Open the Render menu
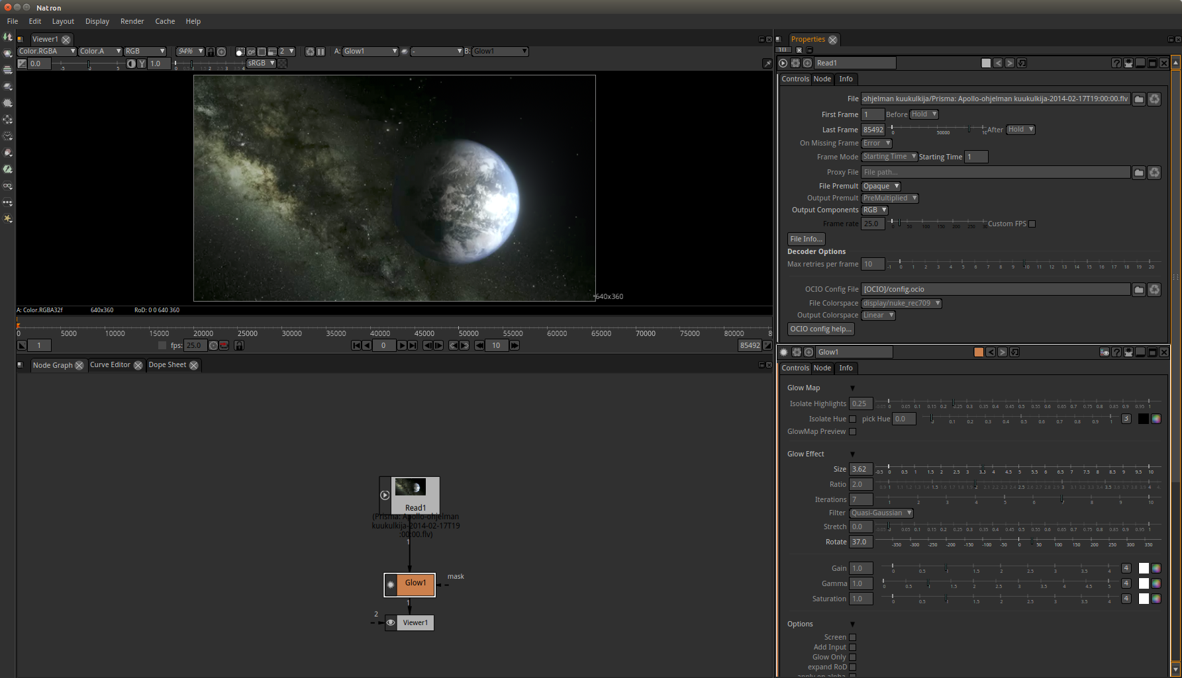 pos(132,21)
